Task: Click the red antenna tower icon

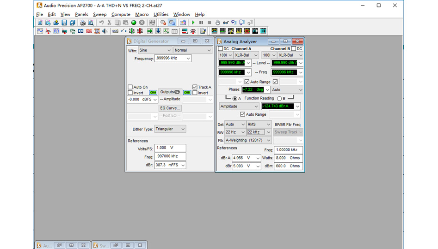Action: tap(193, 31)
